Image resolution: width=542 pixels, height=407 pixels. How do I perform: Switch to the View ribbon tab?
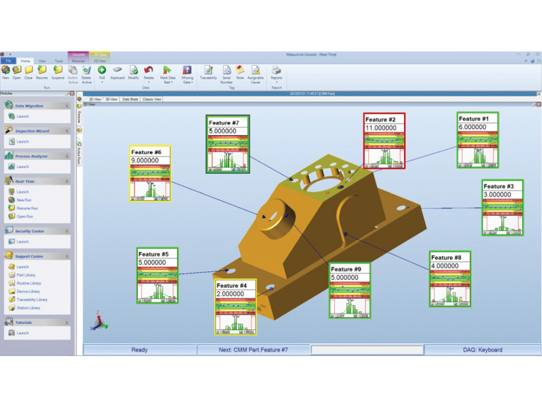(42, 61)
